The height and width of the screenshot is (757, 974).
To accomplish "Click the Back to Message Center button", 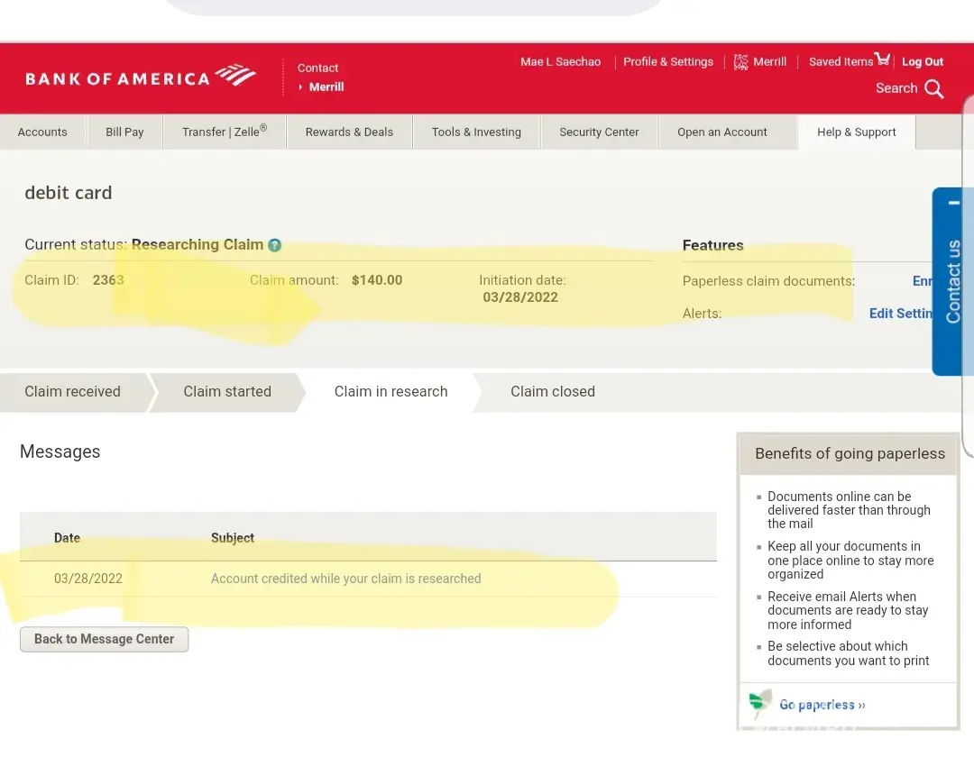I will [x=104, y=639].
